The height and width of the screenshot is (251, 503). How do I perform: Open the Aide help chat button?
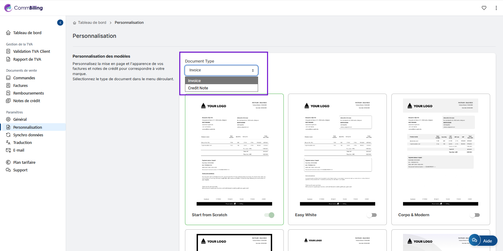(483, 241)
